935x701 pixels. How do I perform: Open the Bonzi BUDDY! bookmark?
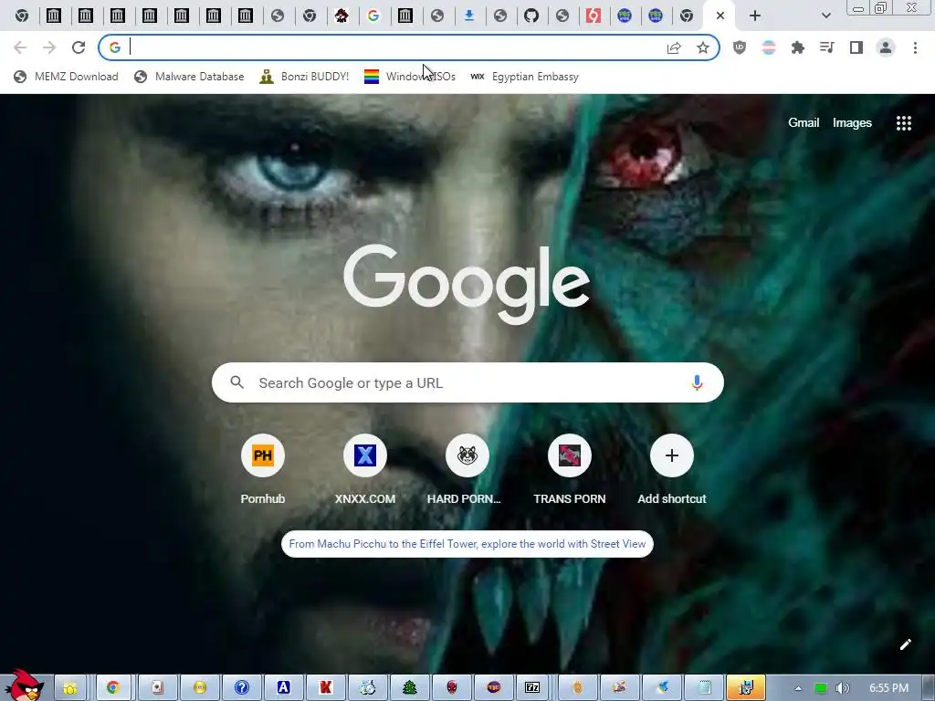pyautogui.click(x=304, y=77)
